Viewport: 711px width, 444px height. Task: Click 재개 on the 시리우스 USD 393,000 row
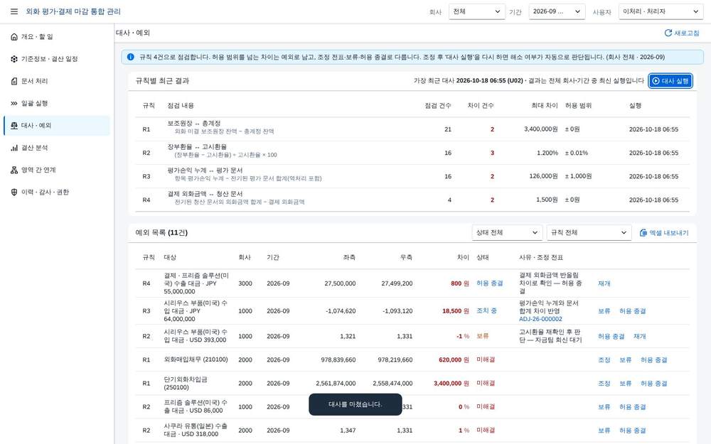point(639,337)
